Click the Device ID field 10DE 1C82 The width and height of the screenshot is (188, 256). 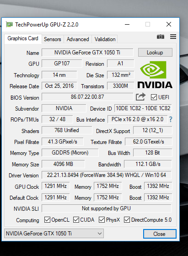click(x=143, y=108)
